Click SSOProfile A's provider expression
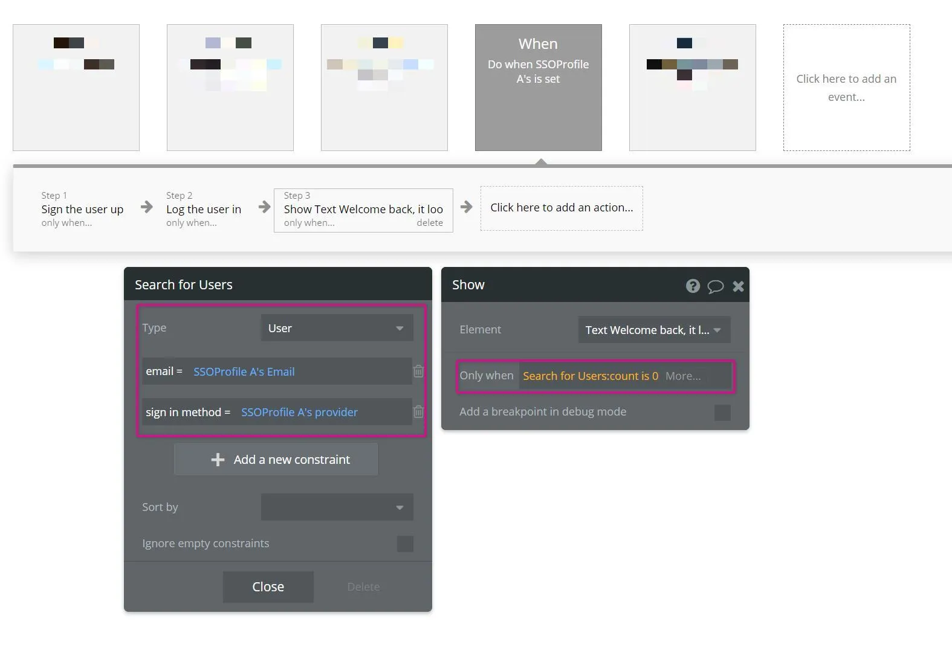Screen dimensions: 952x668 point(299,412)
